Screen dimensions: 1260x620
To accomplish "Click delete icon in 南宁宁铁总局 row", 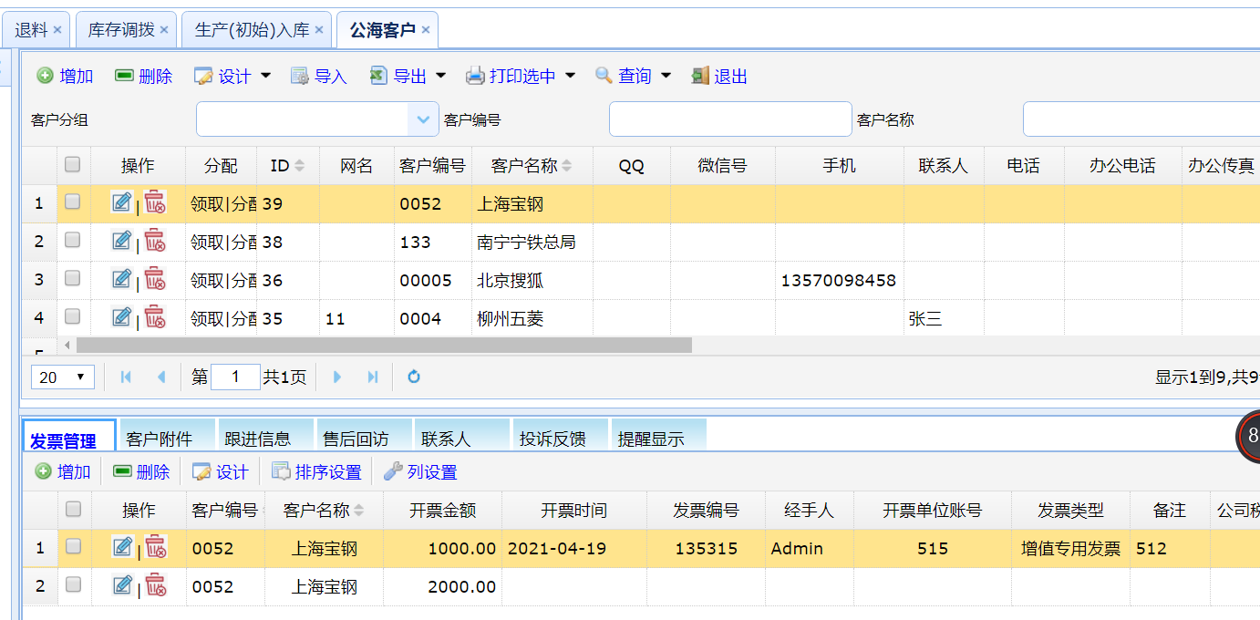I will (x=155, y=240).
